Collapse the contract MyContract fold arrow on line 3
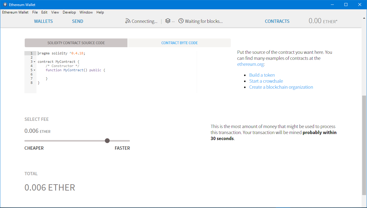Image resolution: width=367 pixels, height=208 pixels. pyautogui.click(x=35, y=62)
